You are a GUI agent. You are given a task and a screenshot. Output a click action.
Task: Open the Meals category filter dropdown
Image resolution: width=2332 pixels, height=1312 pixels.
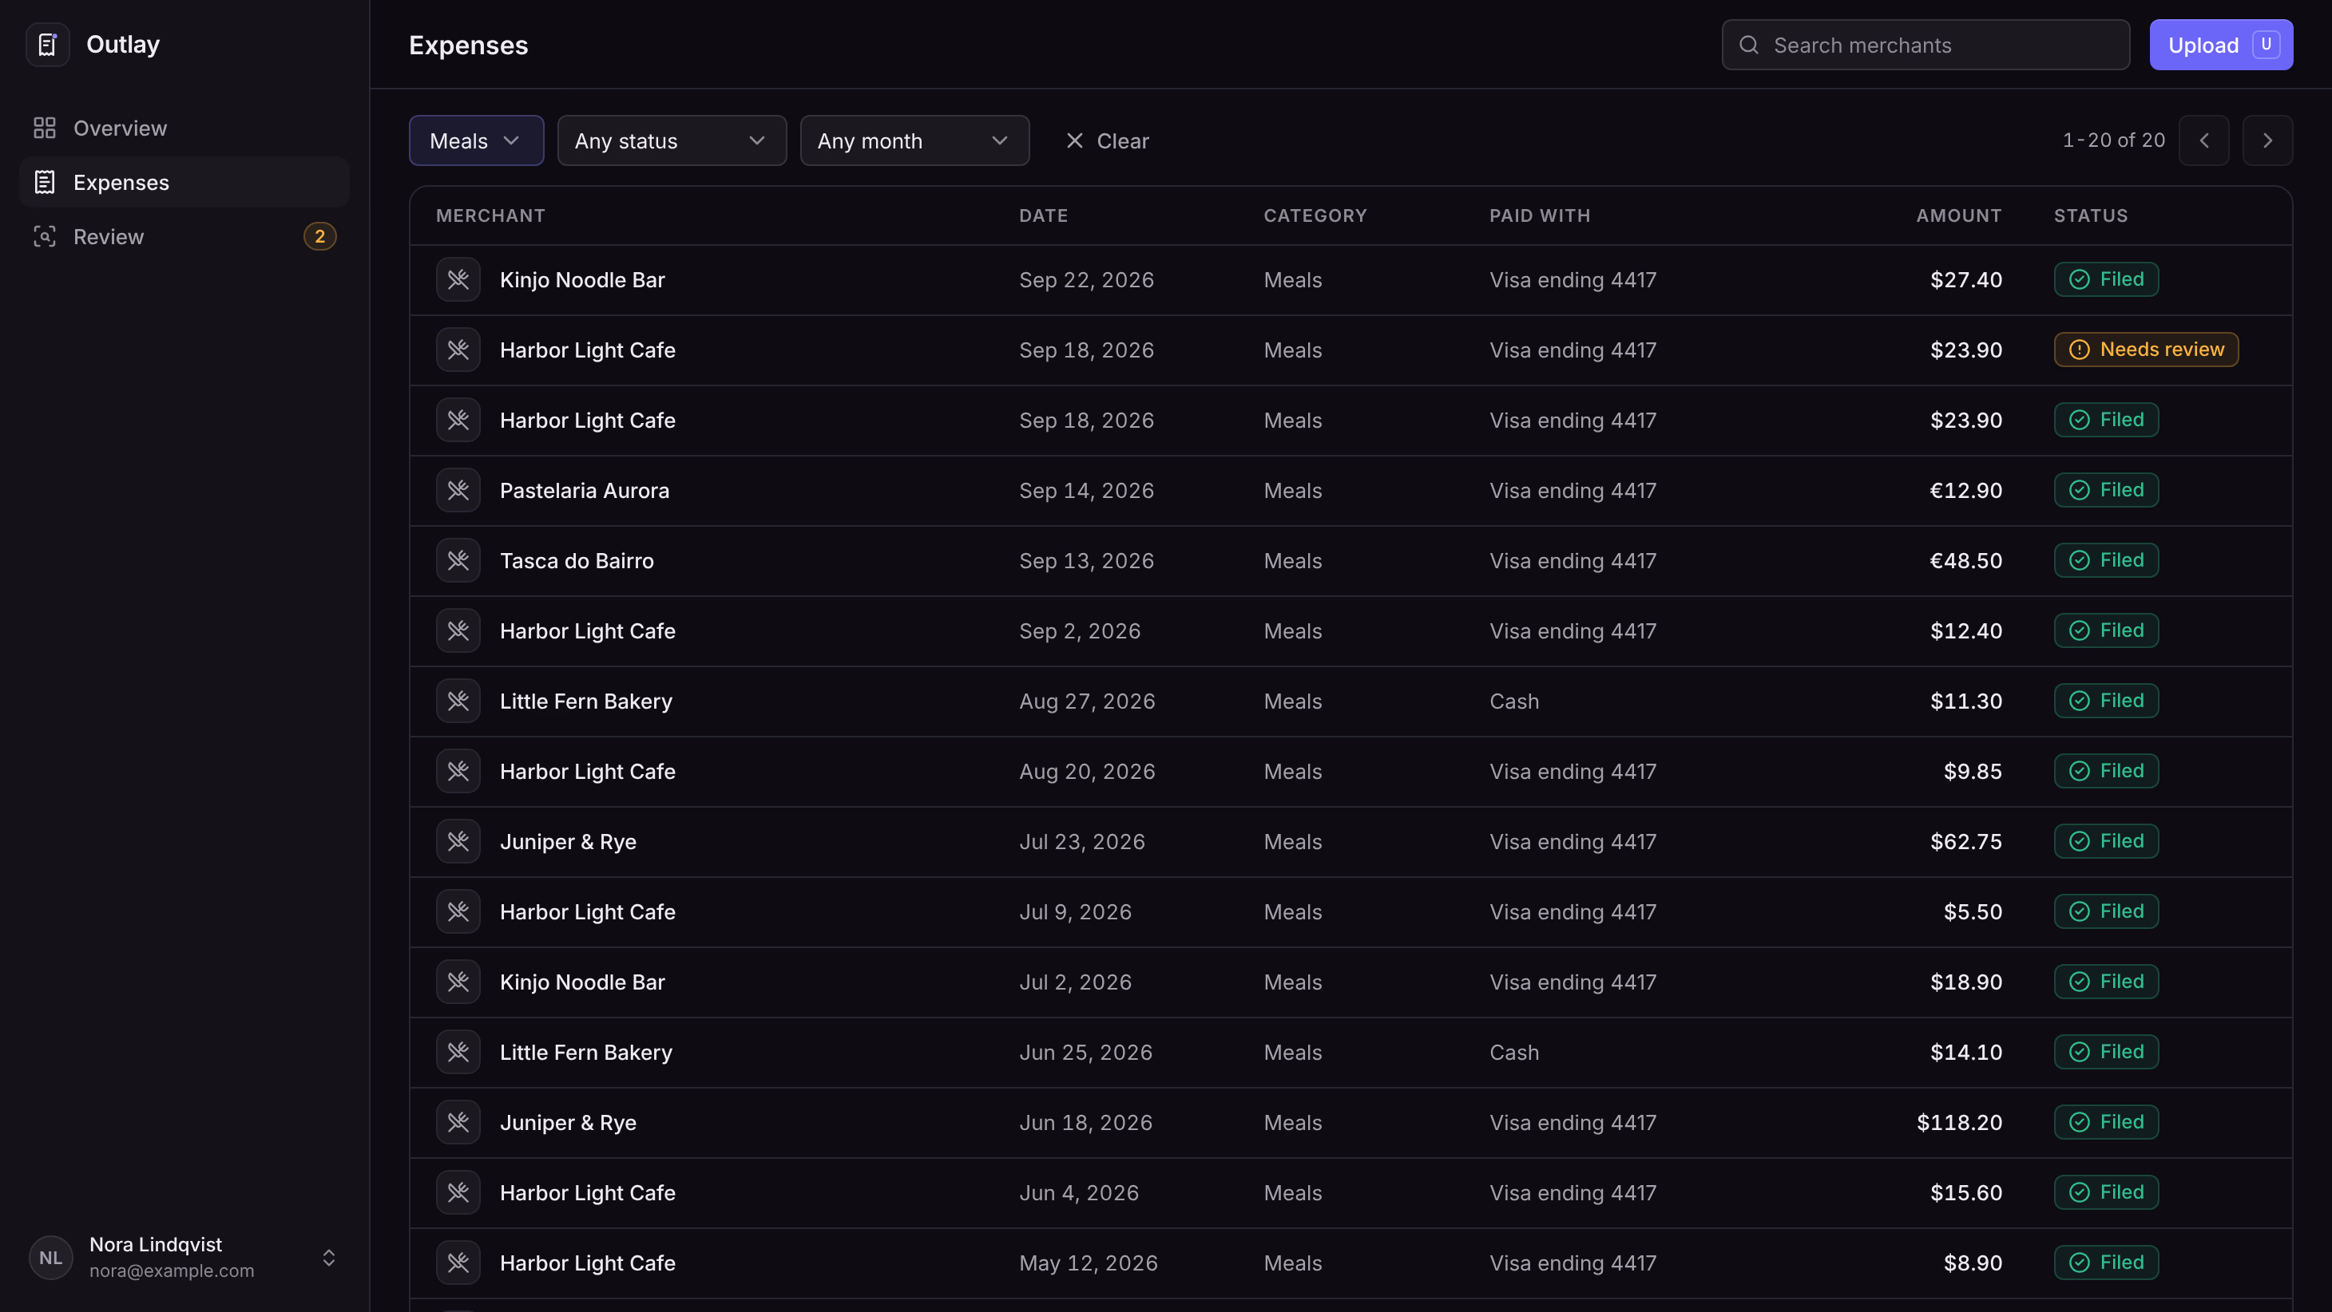[x=476, y=140]
